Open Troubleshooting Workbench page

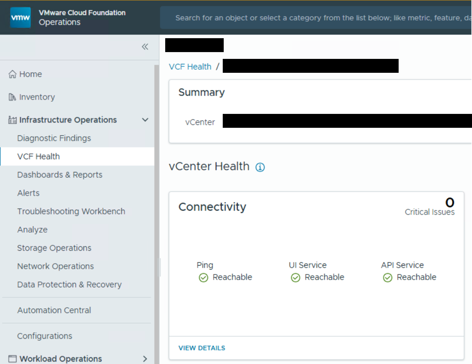(71, 211)
